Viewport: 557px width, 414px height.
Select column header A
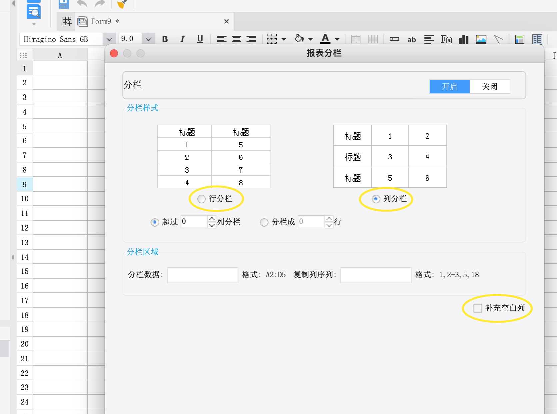(60, 55)
